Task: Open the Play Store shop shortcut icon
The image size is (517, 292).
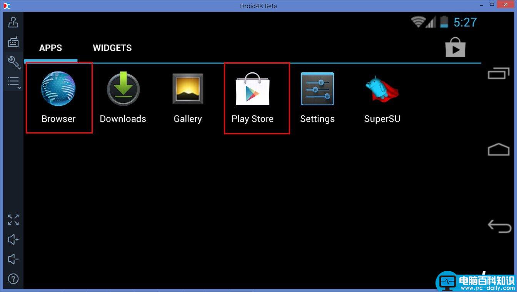Action: click(x=455, y=47)
